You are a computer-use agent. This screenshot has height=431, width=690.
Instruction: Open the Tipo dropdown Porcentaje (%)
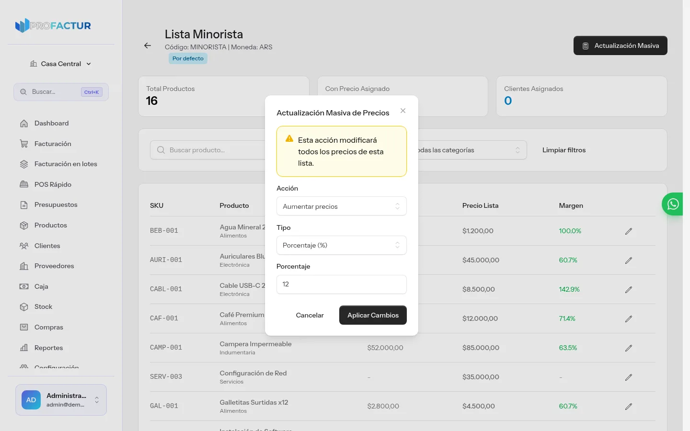click(x=342, y=245)
